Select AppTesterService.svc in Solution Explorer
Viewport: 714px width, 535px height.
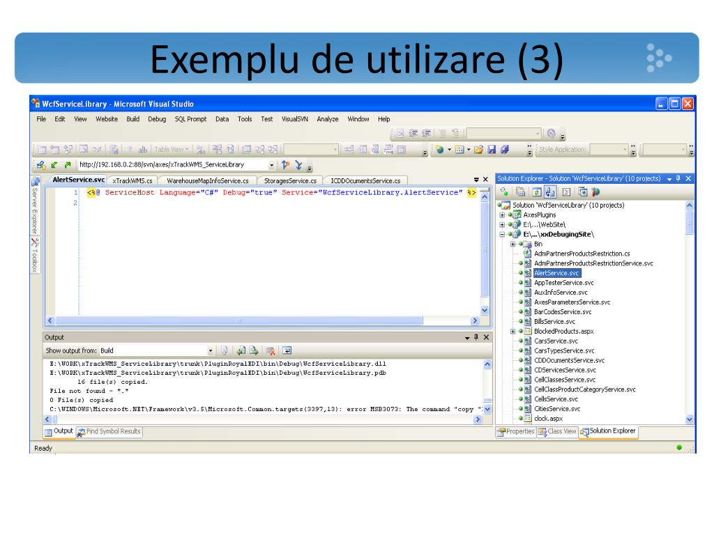coord(563,283)
